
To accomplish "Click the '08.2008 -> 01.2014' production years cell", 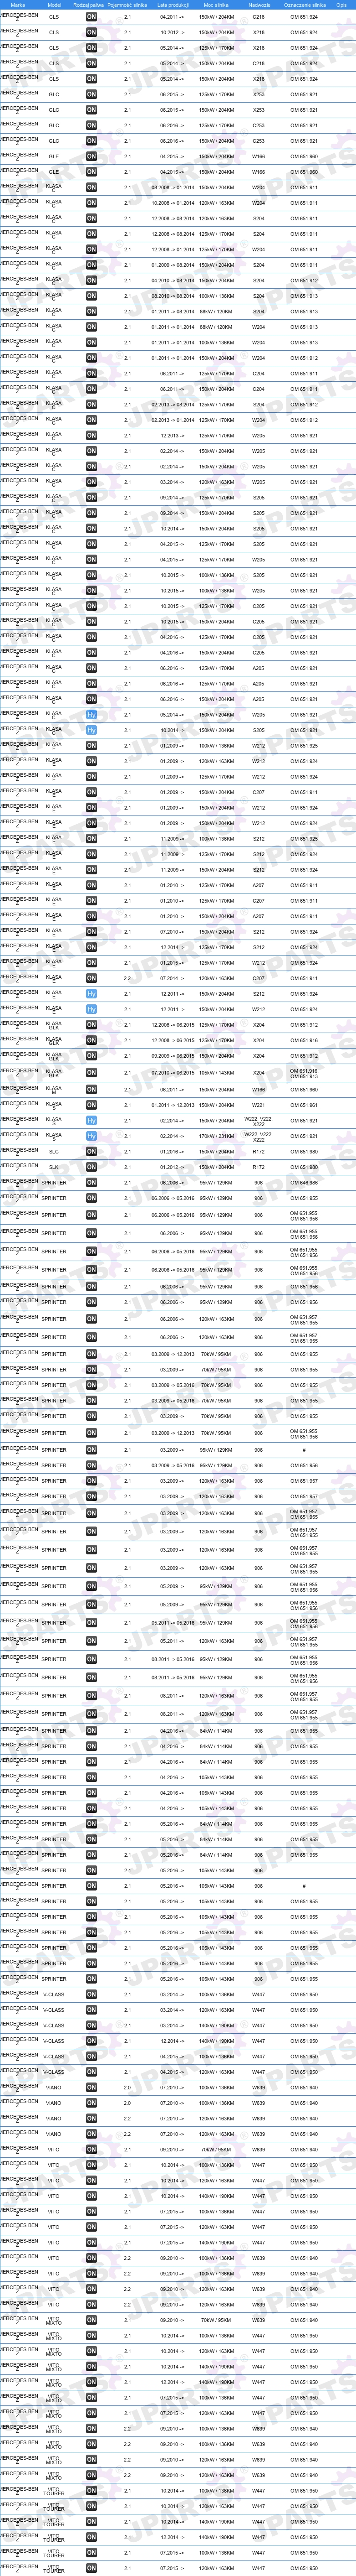I will pyautogui.click(x=173, y=187).
